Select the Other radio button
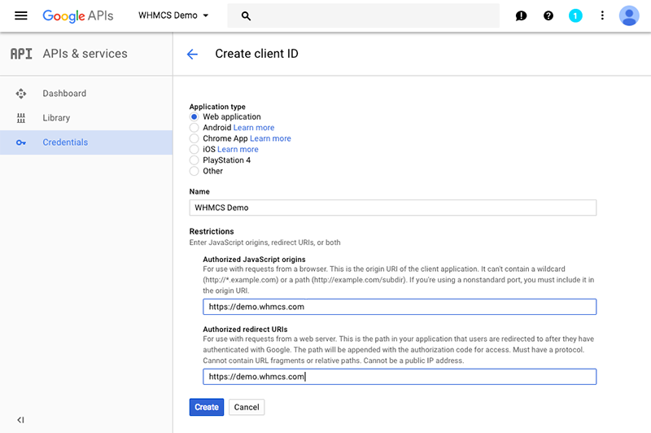The height and width of the screenshot is (433, 651). coord(194,171)
